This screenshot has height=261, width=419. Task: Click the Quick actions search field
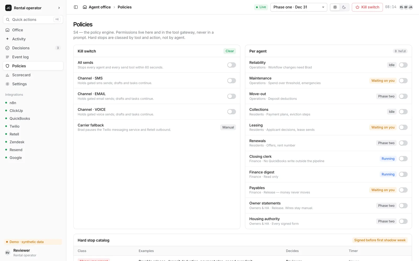33,20
